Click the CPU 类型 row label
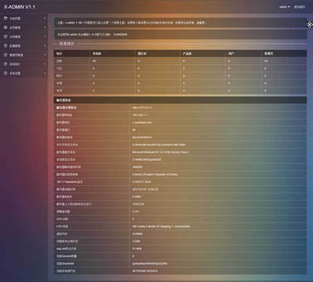This screenshot has width=313, height=282. 62,227
